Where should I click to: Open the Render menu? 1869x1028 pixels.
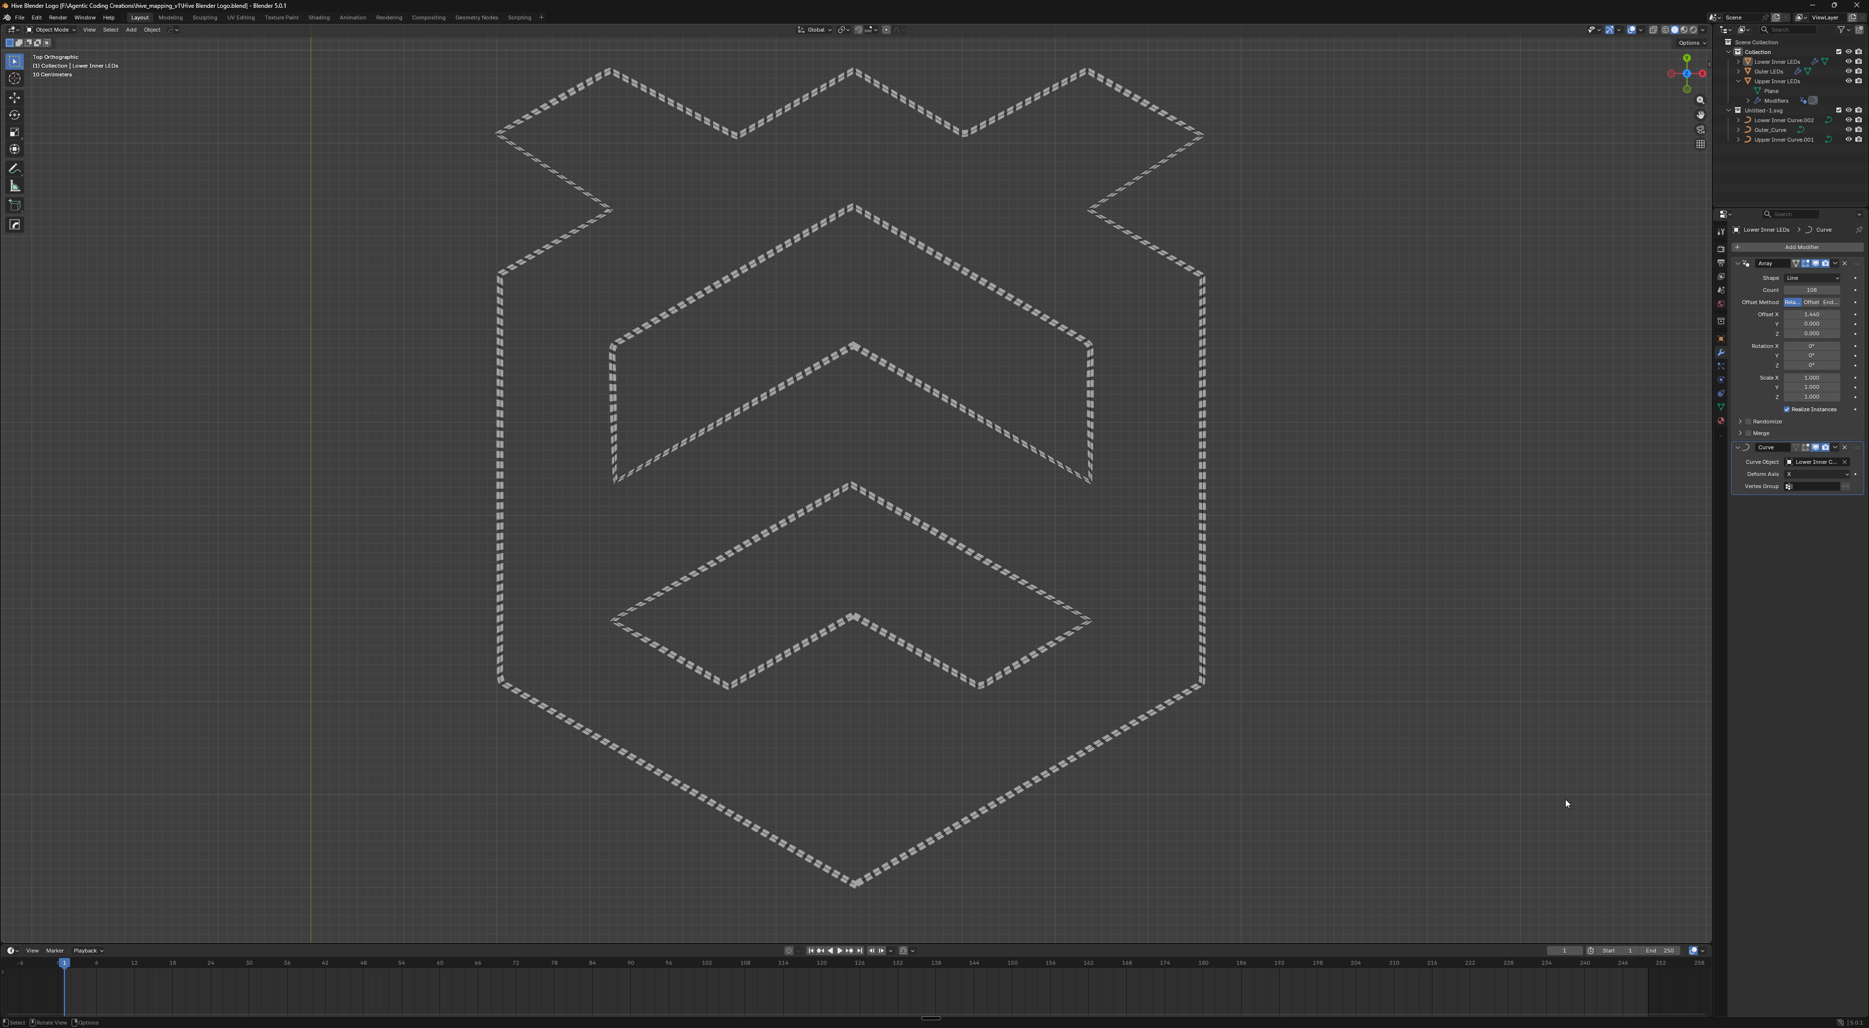[x=58, y=18]
